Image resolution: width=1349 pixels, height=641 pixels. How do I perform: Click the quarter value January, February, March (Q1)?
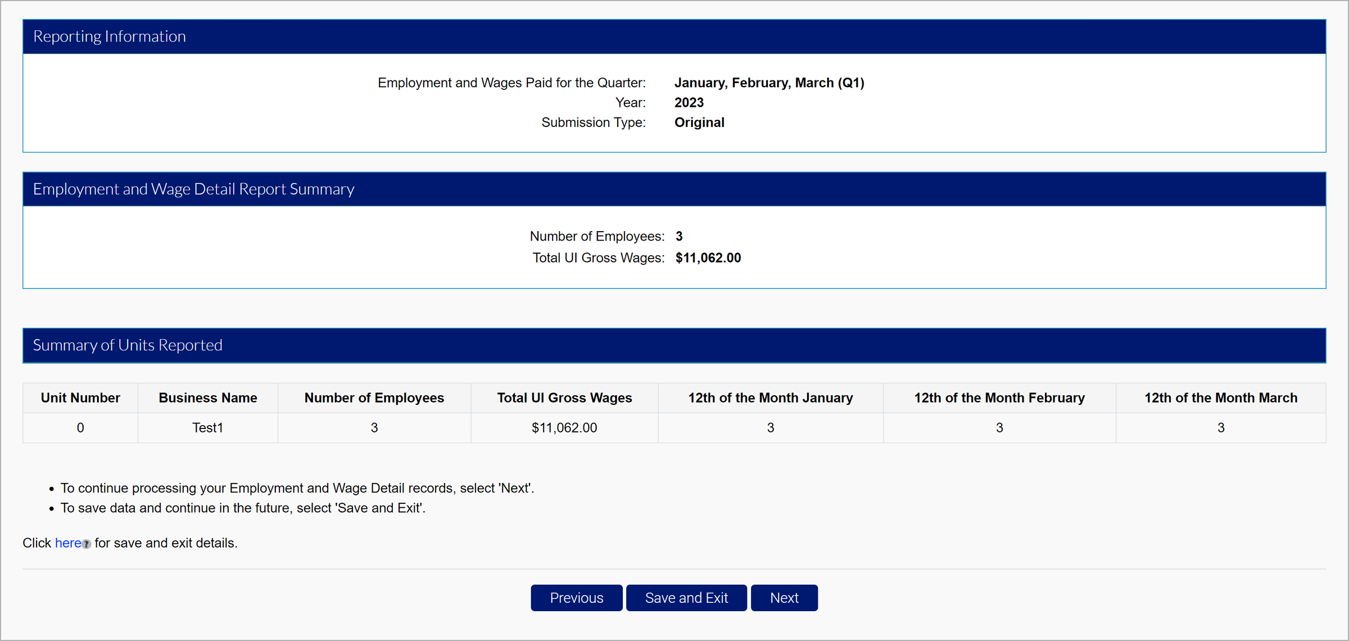[768, 83]
